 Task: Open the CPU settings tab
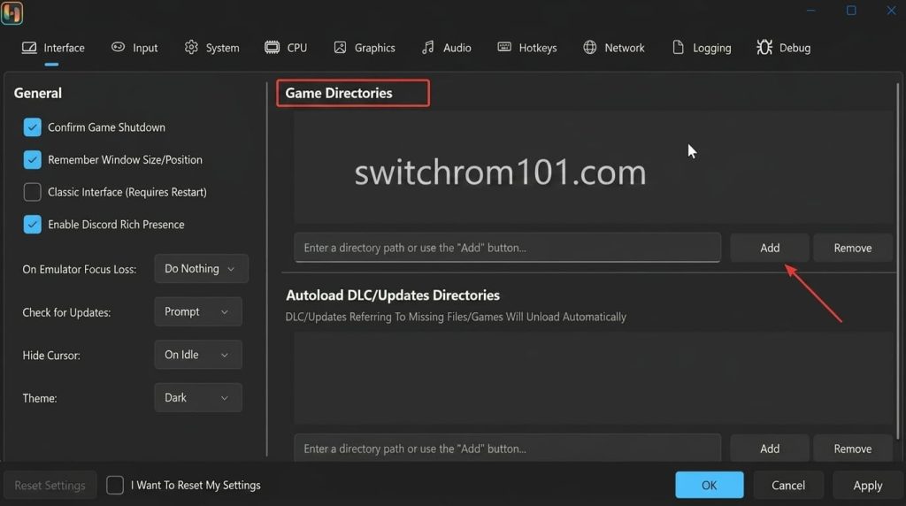tap(286, 48)
